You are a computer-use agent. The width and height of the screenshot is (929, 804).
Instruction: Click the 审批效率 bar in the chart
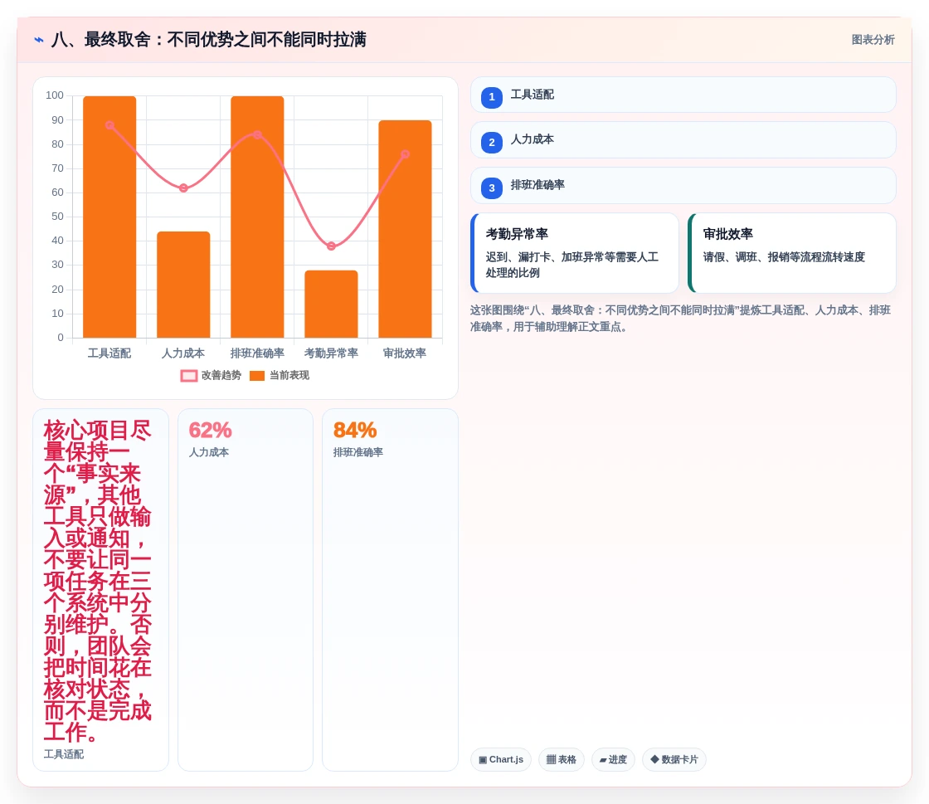tap(406, 229)
